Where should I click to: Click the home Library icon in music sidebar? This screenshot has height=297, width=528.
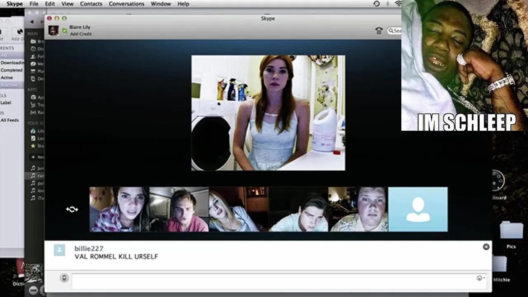click(x=33, y=131)
